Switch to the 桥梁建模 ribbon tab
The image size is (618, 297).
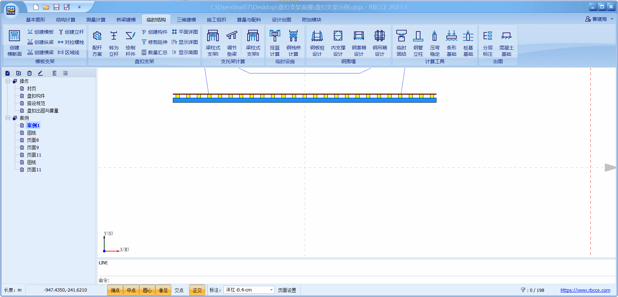pos(126,20)
